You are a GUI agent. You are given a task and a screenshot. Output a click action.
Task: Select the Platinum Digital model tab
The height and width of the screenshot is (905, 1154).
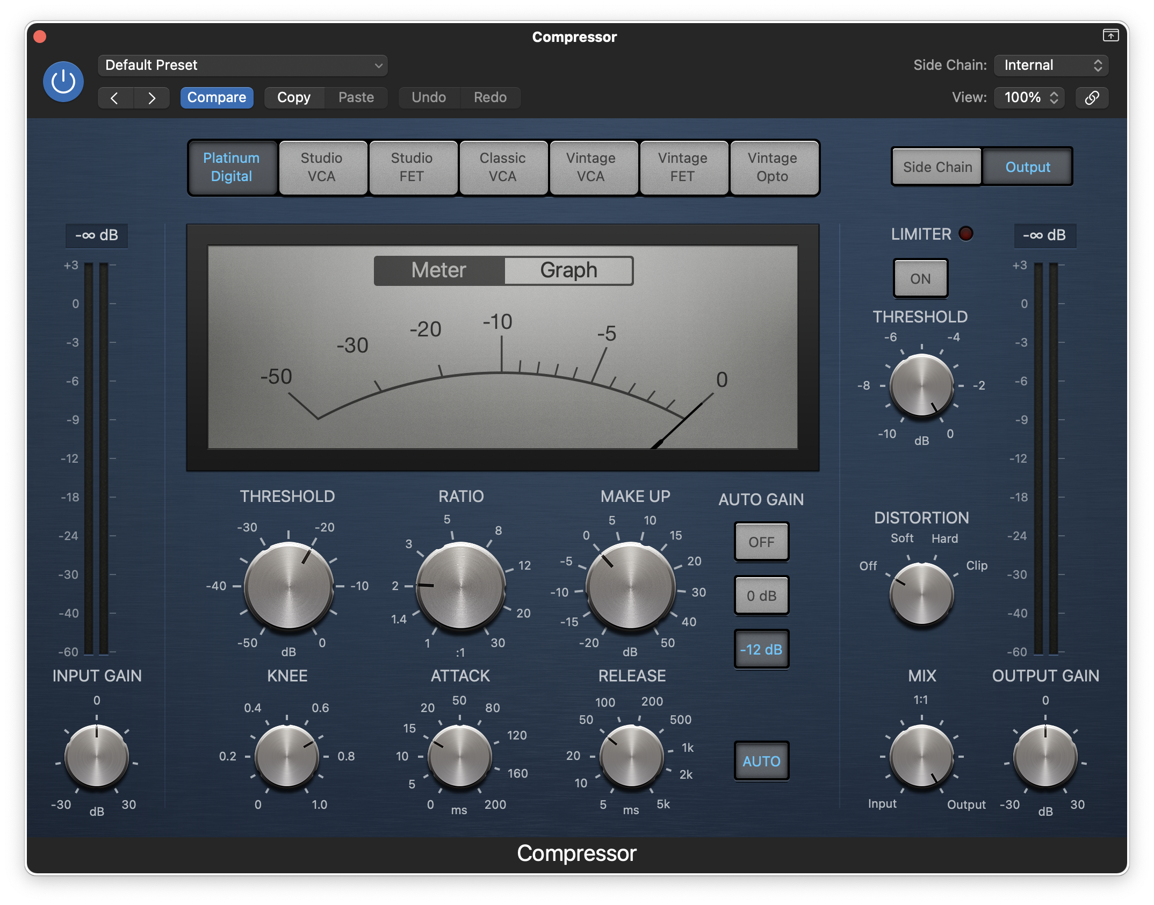(232, 167)
